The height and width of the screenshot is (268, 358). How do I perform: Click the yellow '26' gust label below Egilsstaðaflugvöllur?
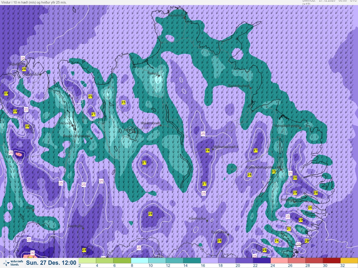pos(250,174)
